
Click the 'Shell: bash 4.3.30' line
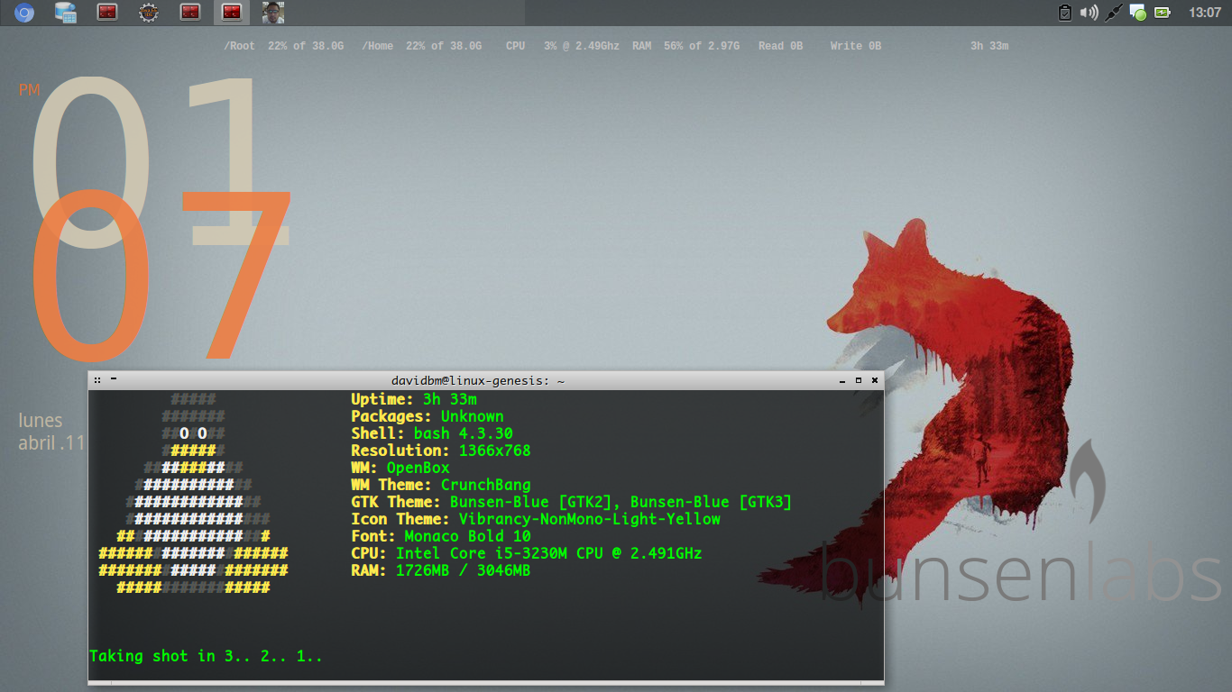pos(432,433)
